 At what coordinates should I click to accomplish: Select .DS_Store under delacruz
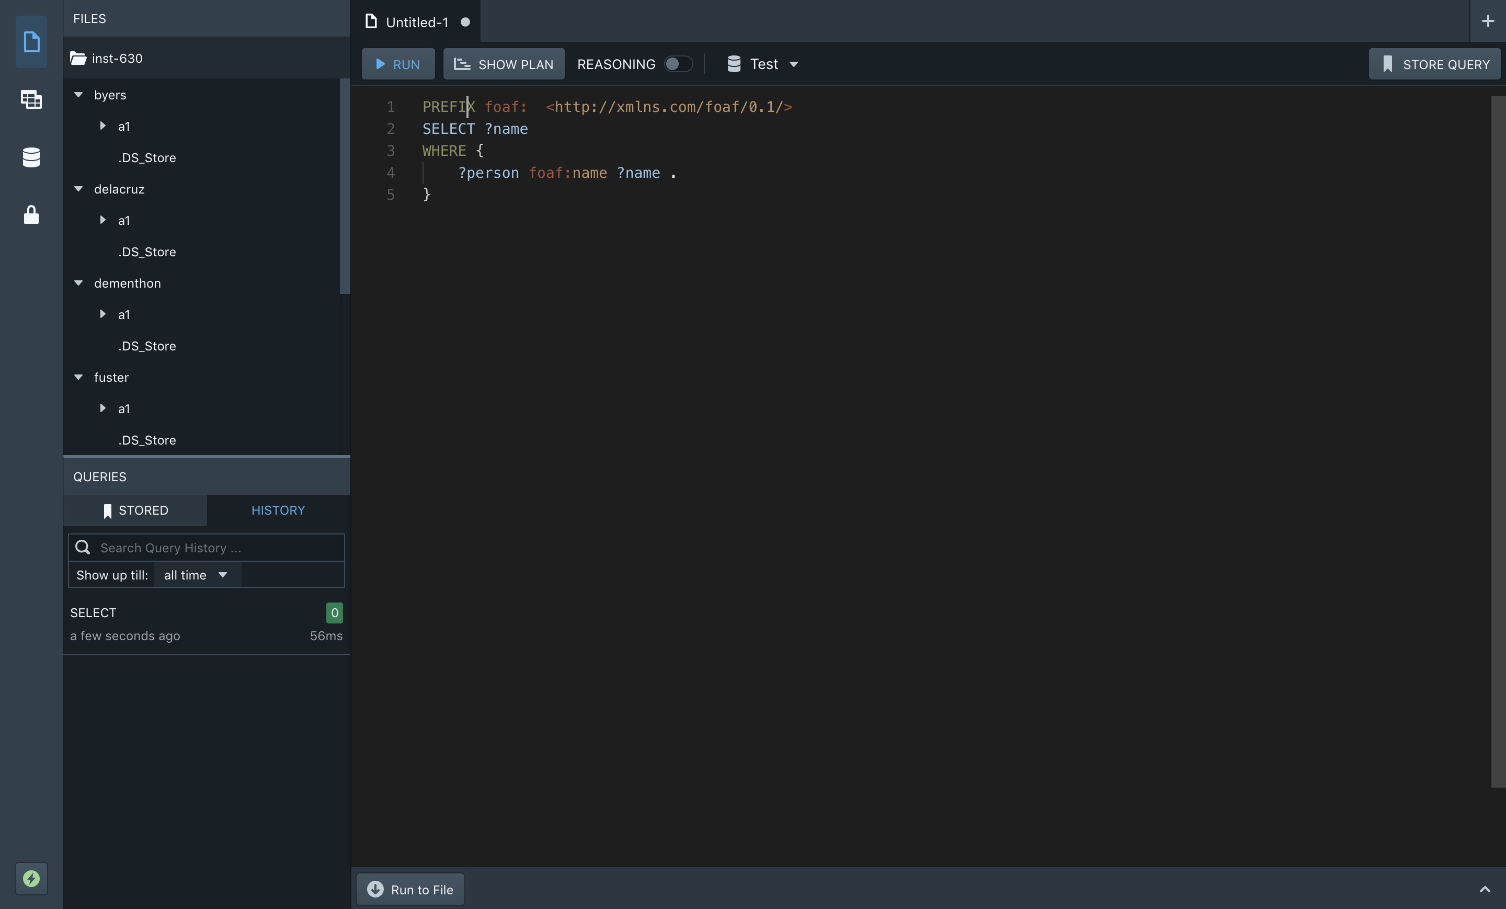(x=147, y=252)
